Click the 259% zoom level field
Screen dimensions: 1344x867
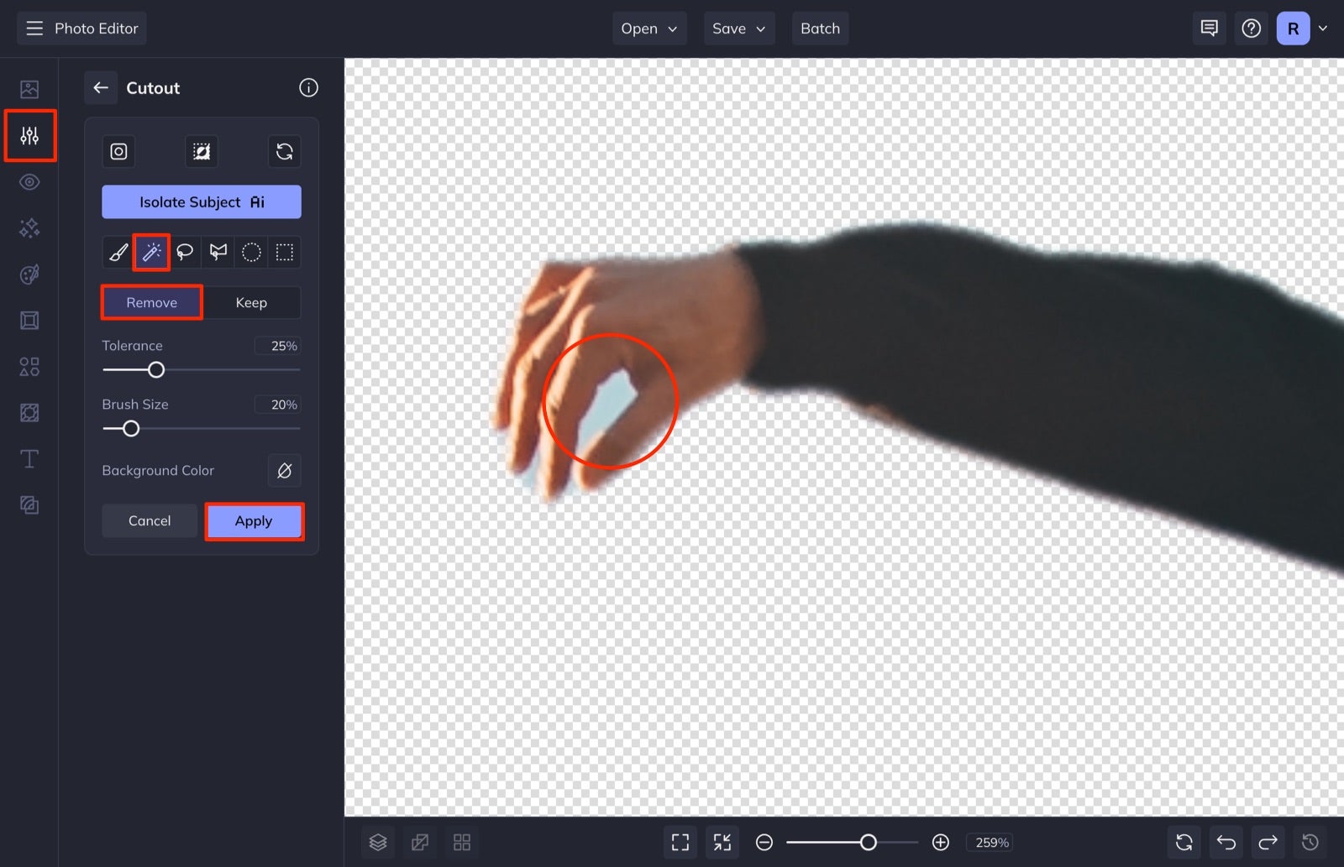point(991,842)
